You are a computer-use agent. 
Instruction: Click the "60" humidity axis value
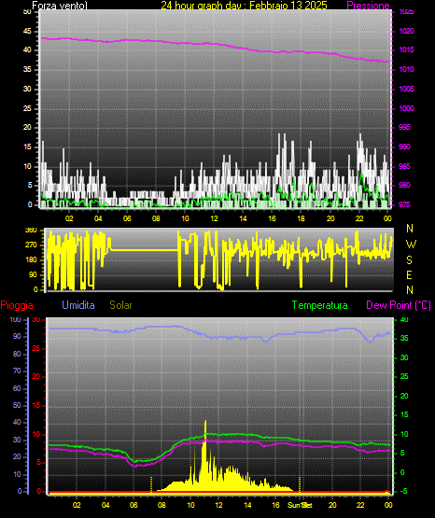click(x=17, y=388)
